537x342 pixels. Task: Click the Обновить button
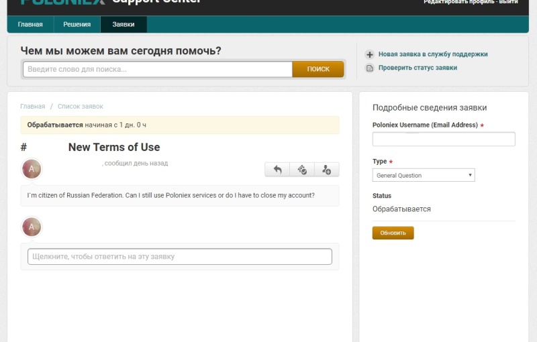(x=393, y=233)
